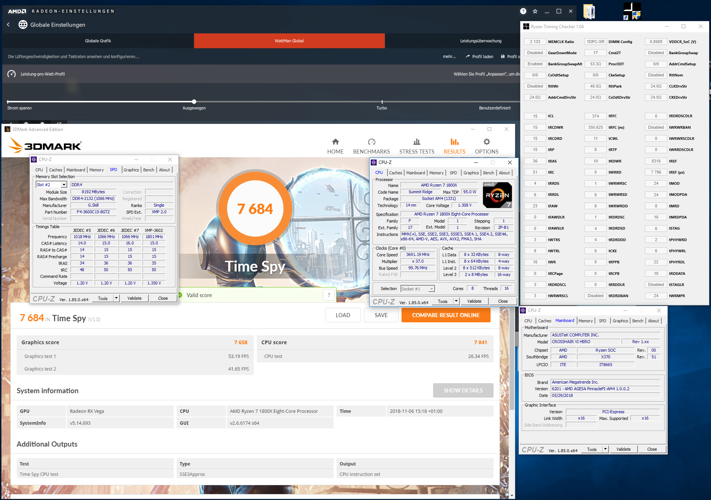Open About tab in CPU-Z SPD window
Image resolution: width=711 pixels, height=500 pixels.
pyautogui.click(x=164, y=170)
